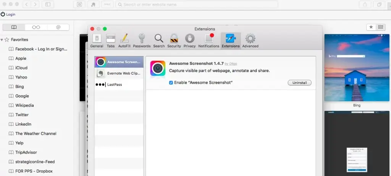The image size is (391, 176).
Task: Click the large Awesome Screenshot detail icon
Action: (158, 68)
